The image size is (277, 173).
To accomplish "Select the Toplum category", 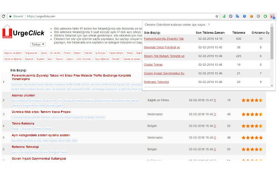I will click(59, 59).
